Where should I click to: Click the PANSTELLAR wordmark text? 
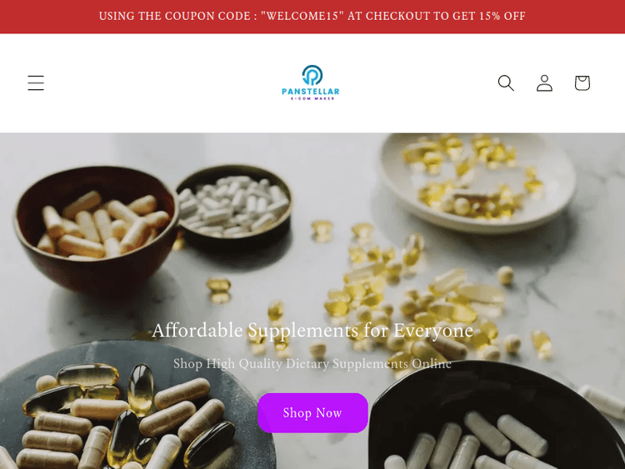click(x=311, y=92)
